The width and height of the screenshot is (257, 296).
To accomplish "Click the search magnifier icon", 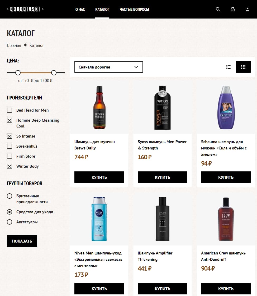I will click(x=218, y=9).
